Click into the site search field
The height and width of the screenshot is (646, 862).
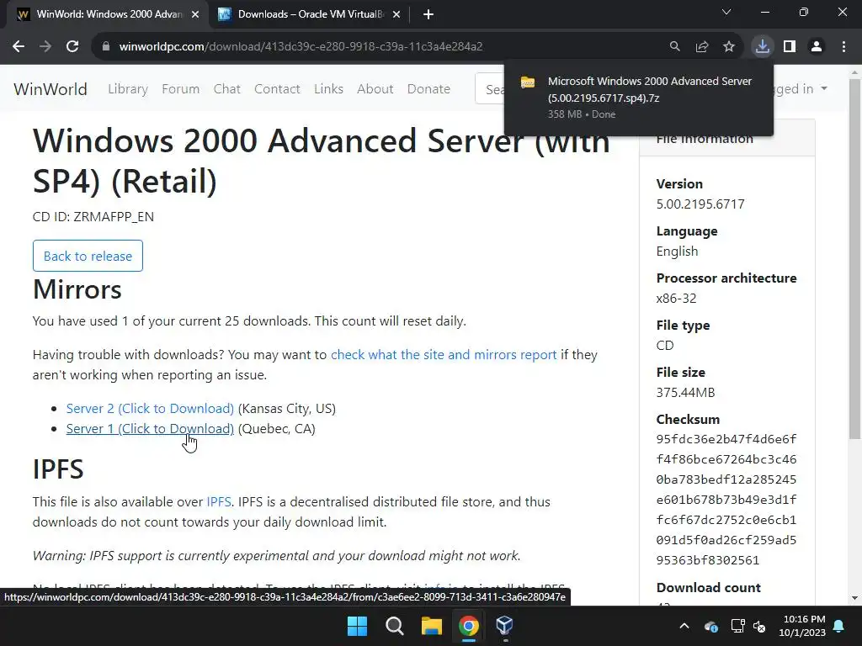(490, 89)
